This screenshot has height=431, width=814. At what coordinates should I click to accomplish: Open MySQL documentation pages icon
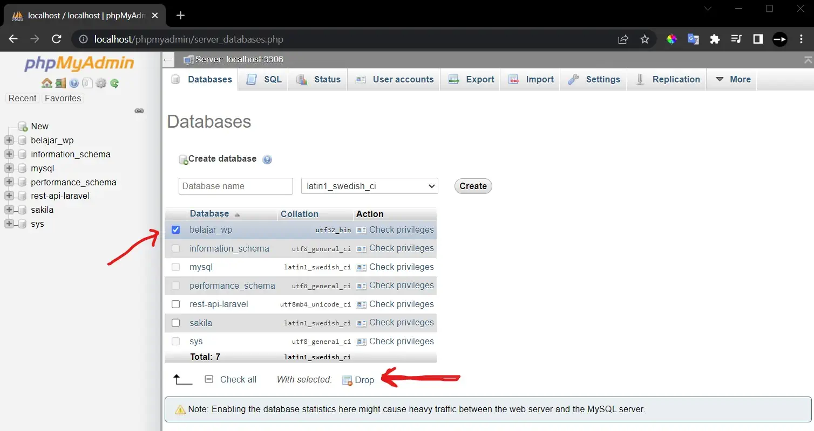[87, 84]
